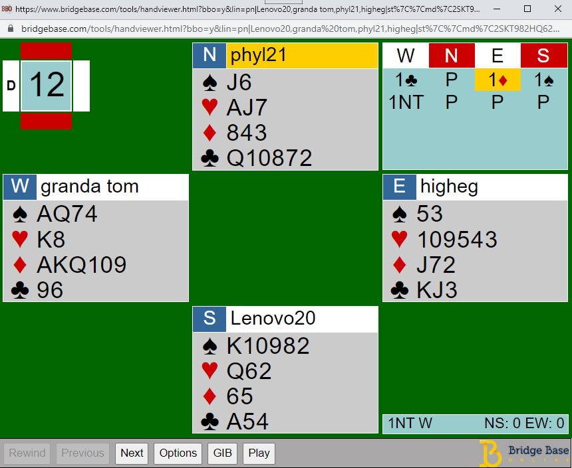This screenshot has height=468, width=572.
Task: Click East's diamond holding J72
Action: pos(436,265)
